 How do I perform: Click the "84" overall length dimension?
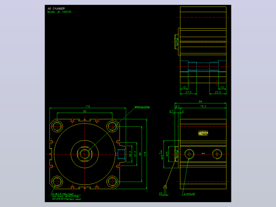click(200, 101)
